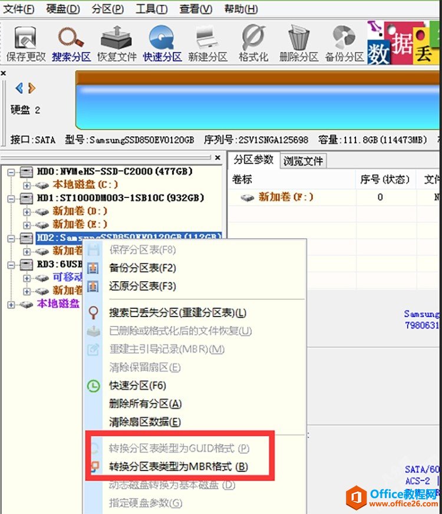The width and height of the screenshot is (442, 514).
Task: Choose 搜索已丢失分区(重建分区表)(L)
Action: 177,313
